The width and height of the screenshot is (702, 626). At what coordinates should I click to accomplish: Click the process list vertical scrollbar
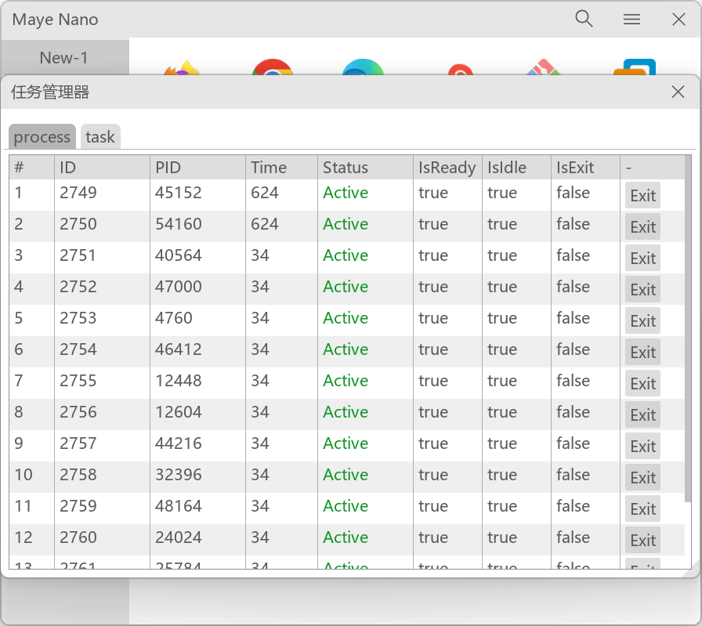tap(688, 329)
